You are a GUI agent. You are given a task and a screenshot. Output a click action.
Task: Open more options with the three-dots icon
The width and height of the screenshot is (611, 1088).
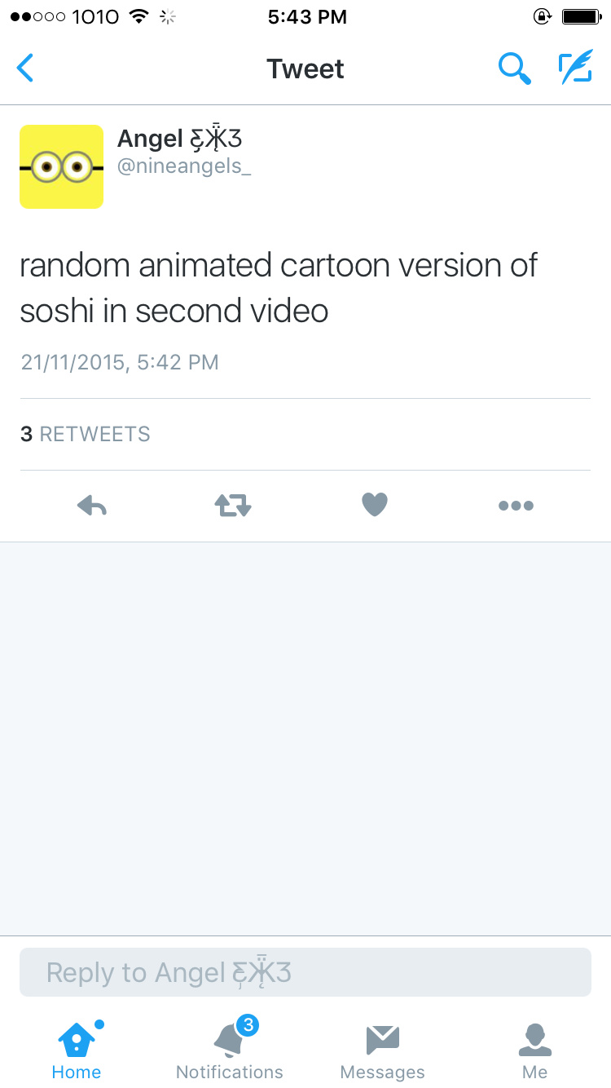coord(516,506)
